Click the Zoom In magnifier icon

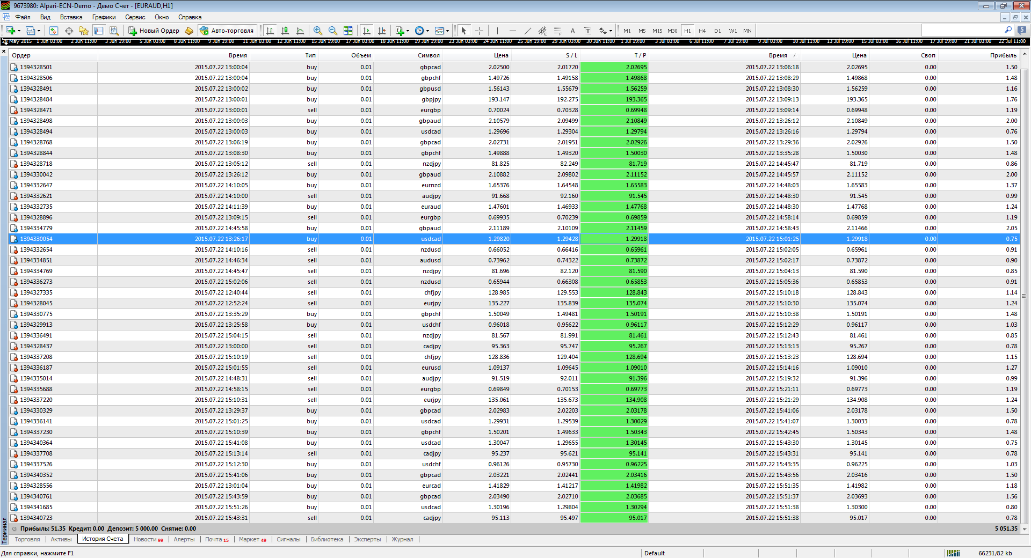coord(318,31)
